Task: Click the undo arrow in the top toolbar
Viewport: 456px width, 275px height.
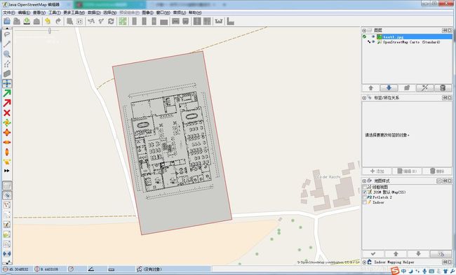Action: (x=48, y=21)
